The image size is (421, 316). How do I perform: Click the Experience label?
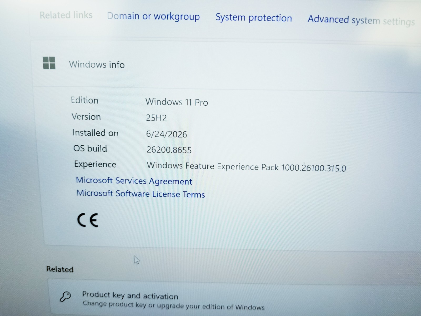pos(95,164)
